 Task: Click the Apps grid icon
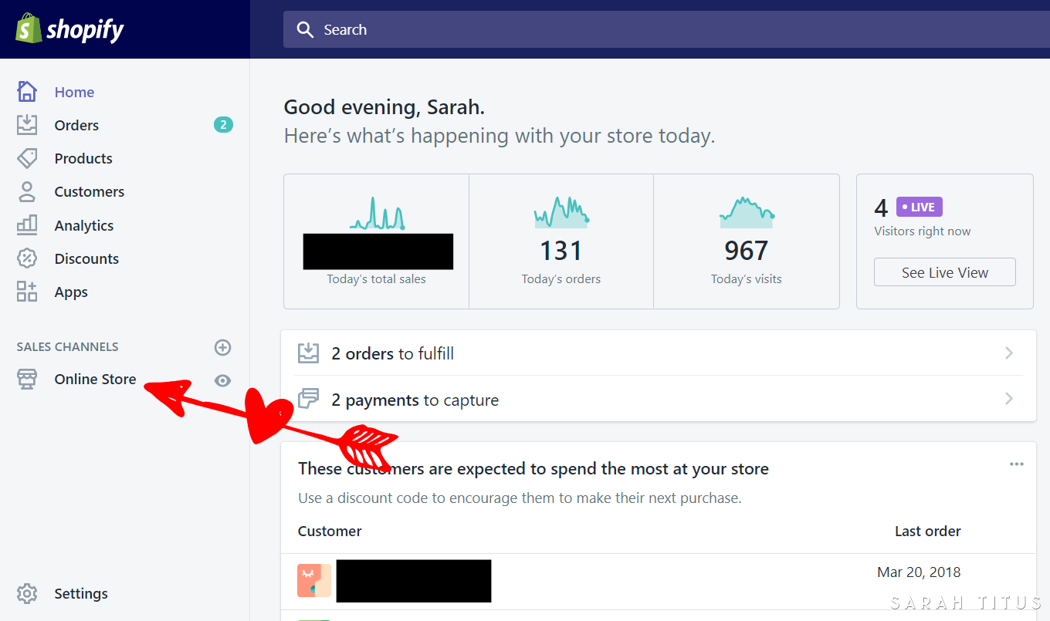(27, 292)
